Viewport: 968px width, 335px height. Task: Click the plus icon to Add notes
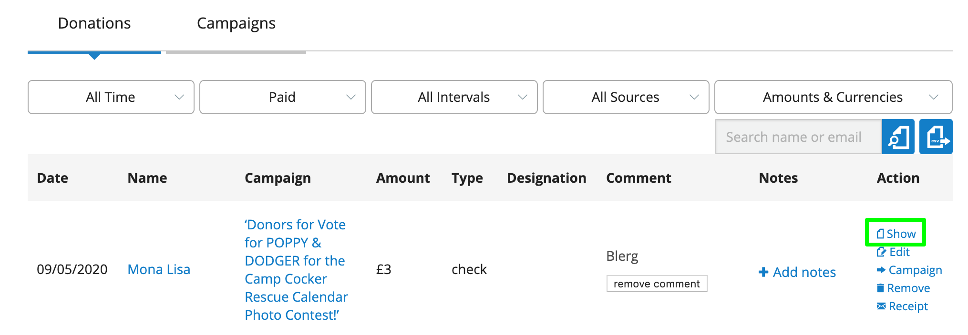(x=763, y=272)
